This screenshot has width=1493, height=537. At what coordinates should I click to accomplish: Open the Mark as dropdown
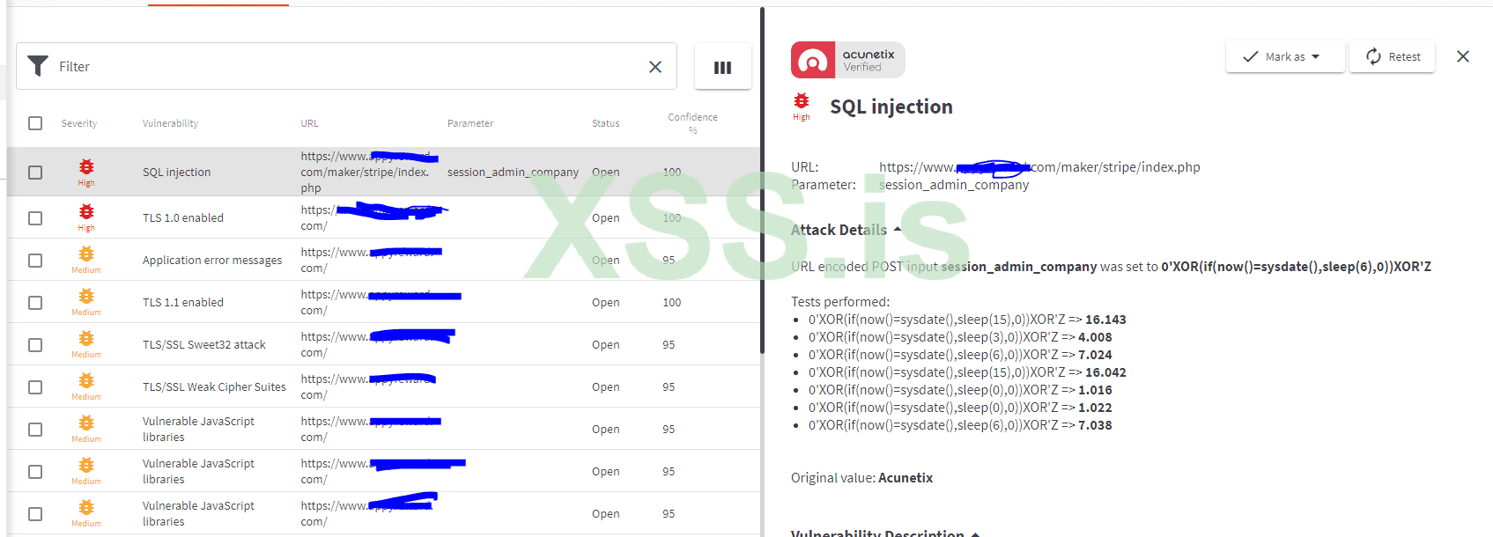point(1285,56)
